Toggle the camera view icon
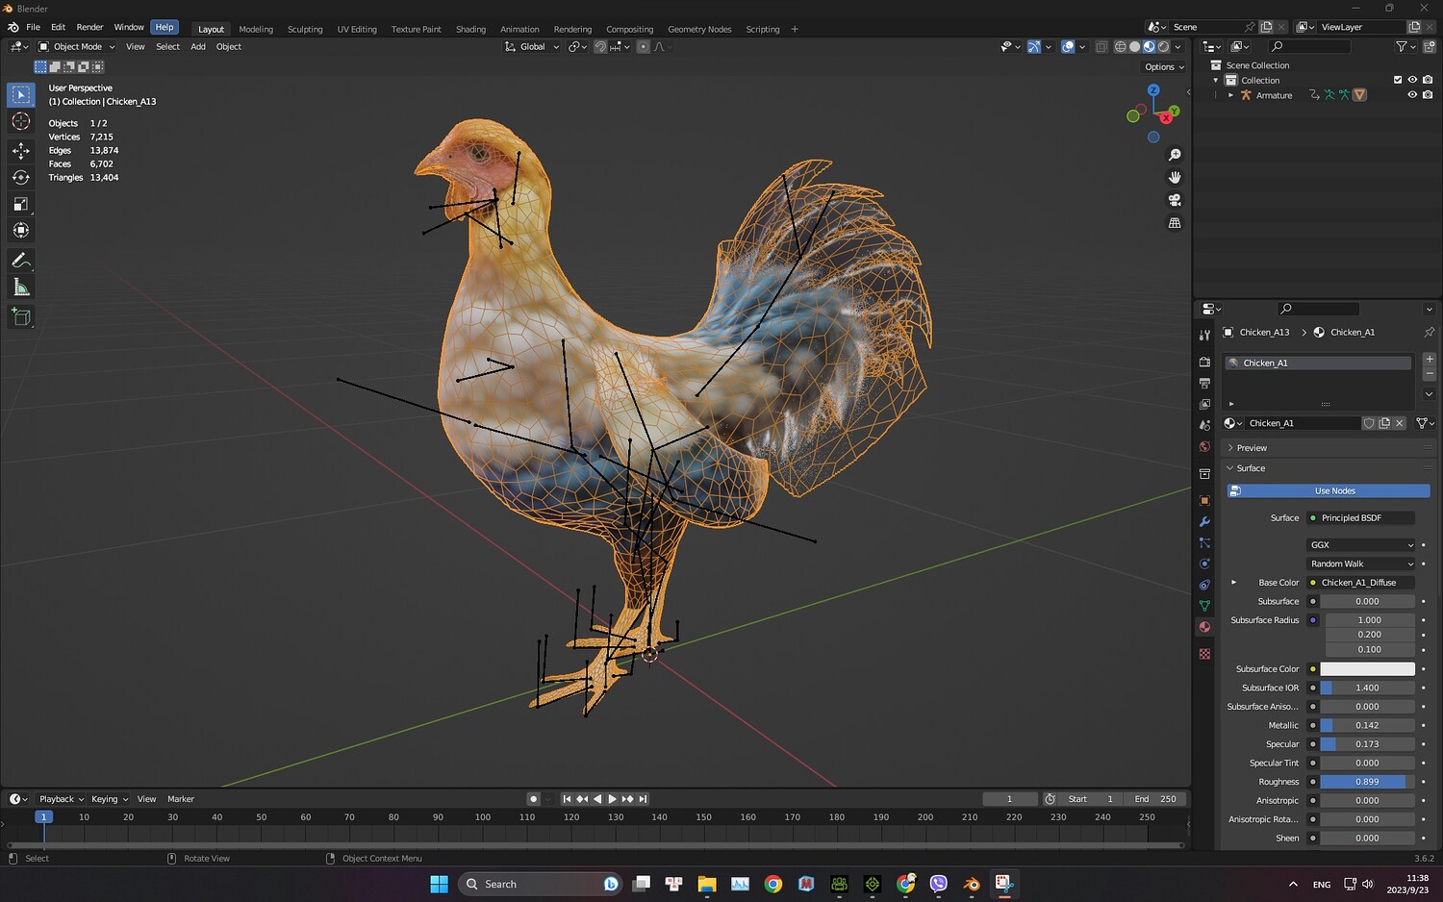The image size is (1443, 902). click(x=1175, y=200)
